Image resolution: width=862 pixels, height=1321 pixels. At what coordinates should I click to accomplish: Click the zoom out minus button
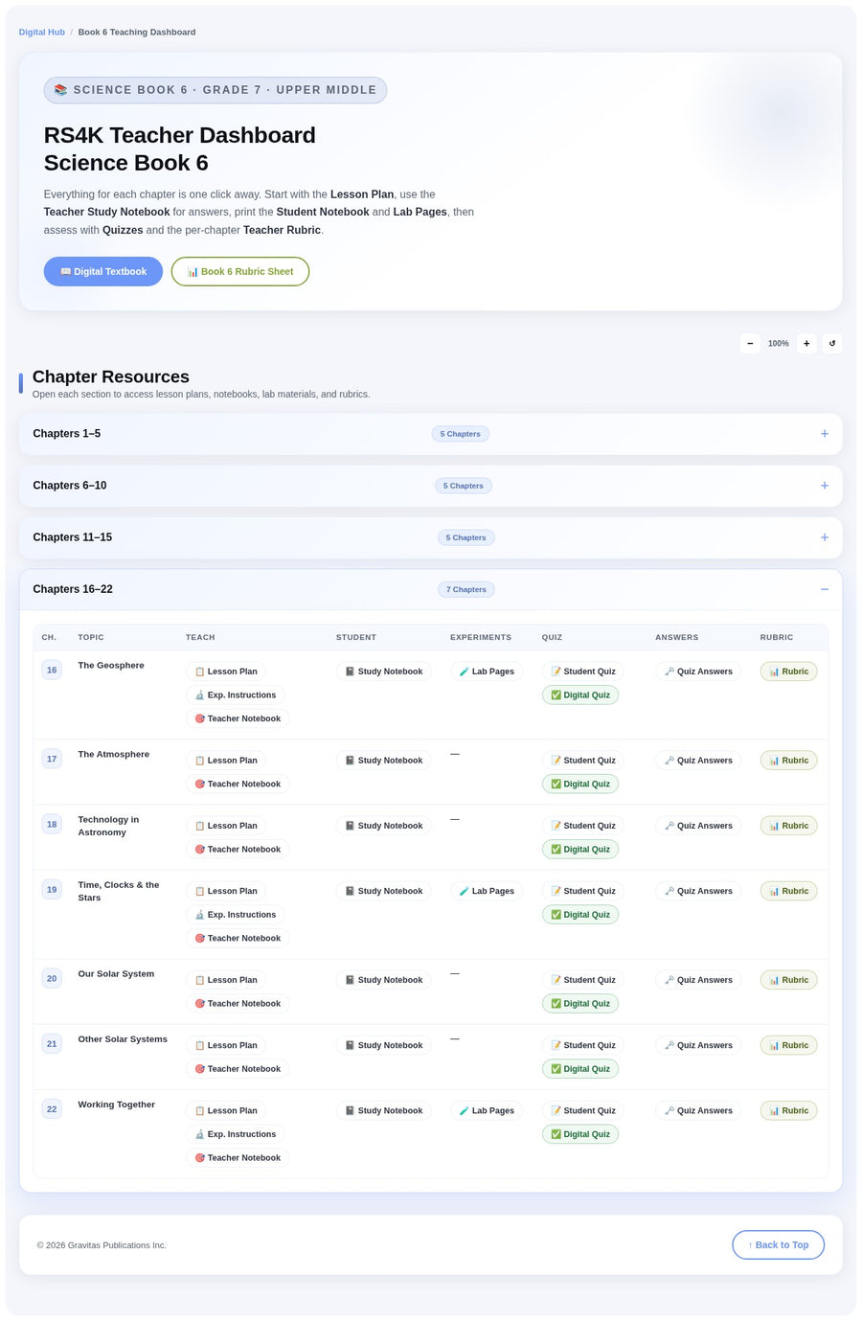point(750,343)
